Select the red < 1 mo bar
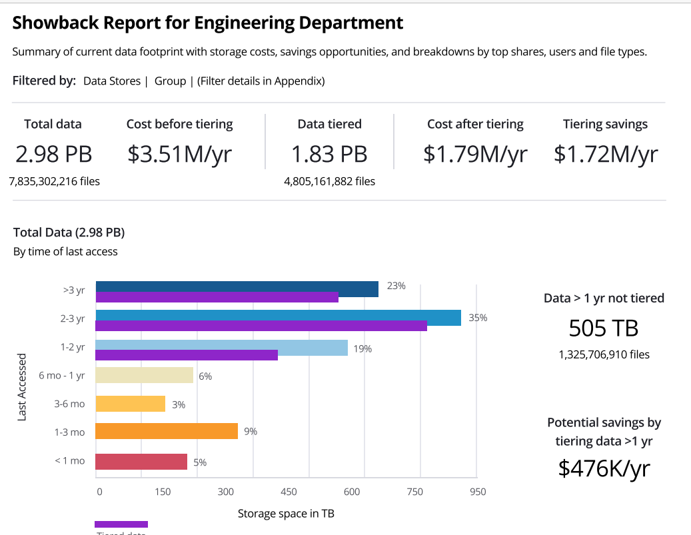Image resolution: width=691 pixels, height=535 pixels. (x=141, y=462)
